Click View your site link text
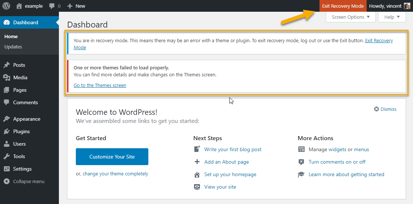 click(220, 187)
